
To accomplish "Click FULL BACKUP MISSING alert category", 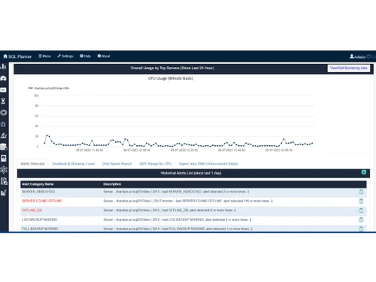I will click(40, 229).
